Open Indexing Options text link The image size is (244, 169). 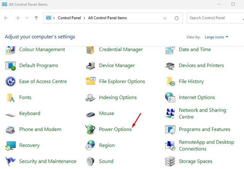pyautogui.click(x=118, y=98)
